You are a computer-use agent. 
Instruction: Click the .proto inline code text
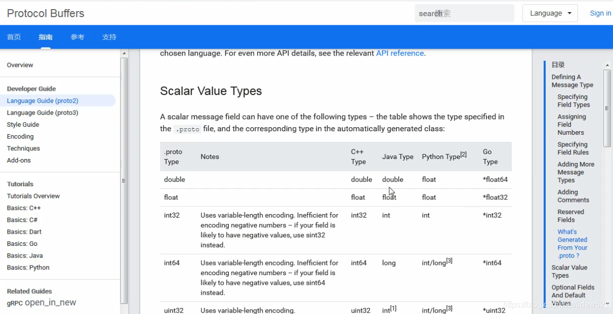point(187,129)
